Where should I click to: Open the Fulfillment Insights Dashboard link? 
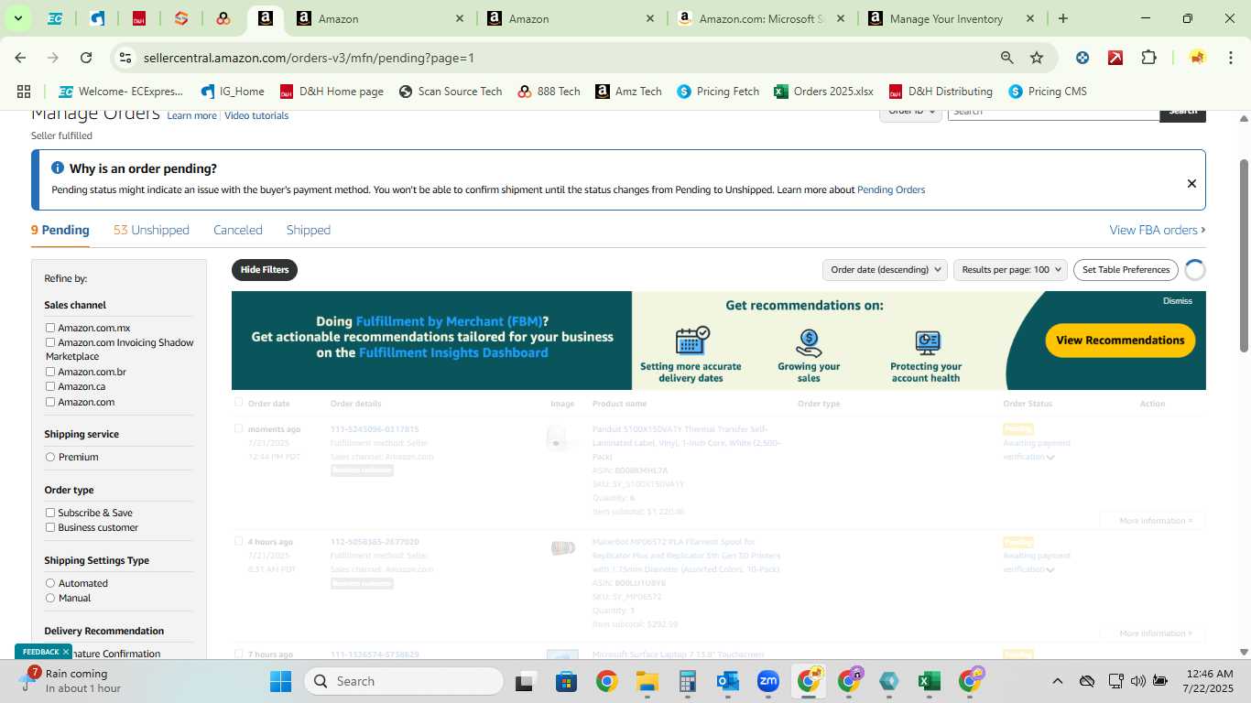[453, 353]
